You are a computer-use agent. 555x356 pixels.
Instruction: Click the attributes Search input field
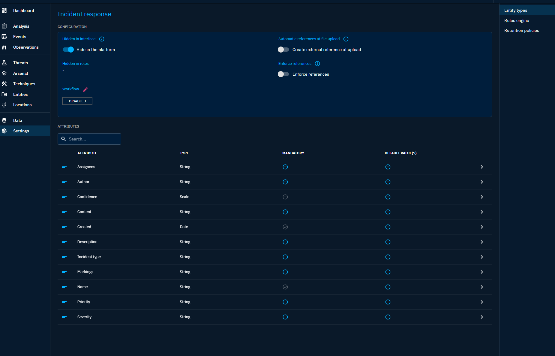click(x=89, y=139)
